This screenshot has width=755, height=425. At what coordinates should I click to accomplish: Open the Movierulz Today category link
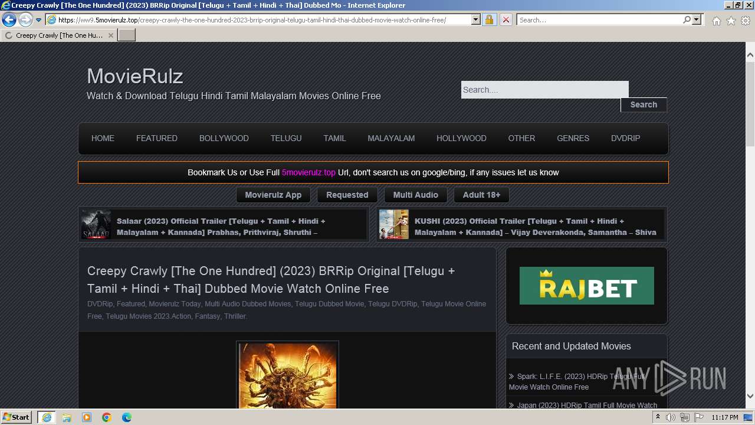point(175,304)
